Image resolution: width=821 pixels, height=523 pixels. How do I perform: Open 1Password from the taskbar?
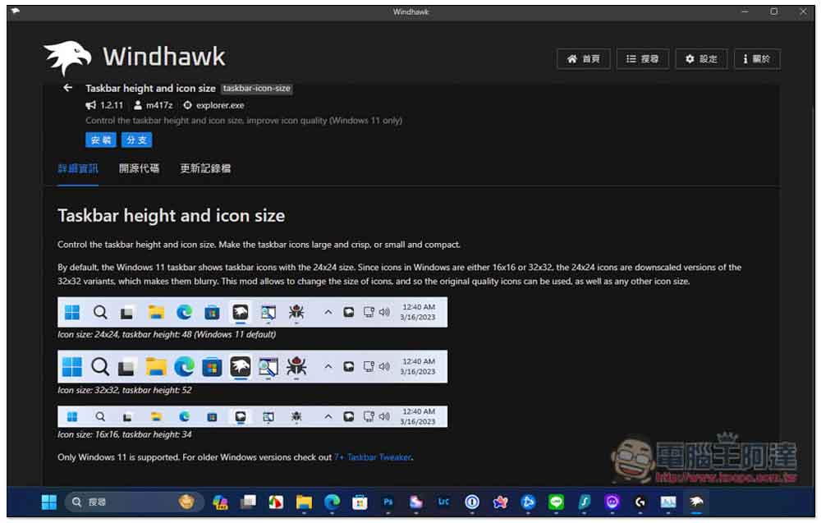472,502
